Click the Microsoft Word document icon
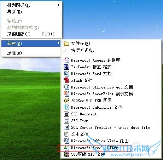 66,74
